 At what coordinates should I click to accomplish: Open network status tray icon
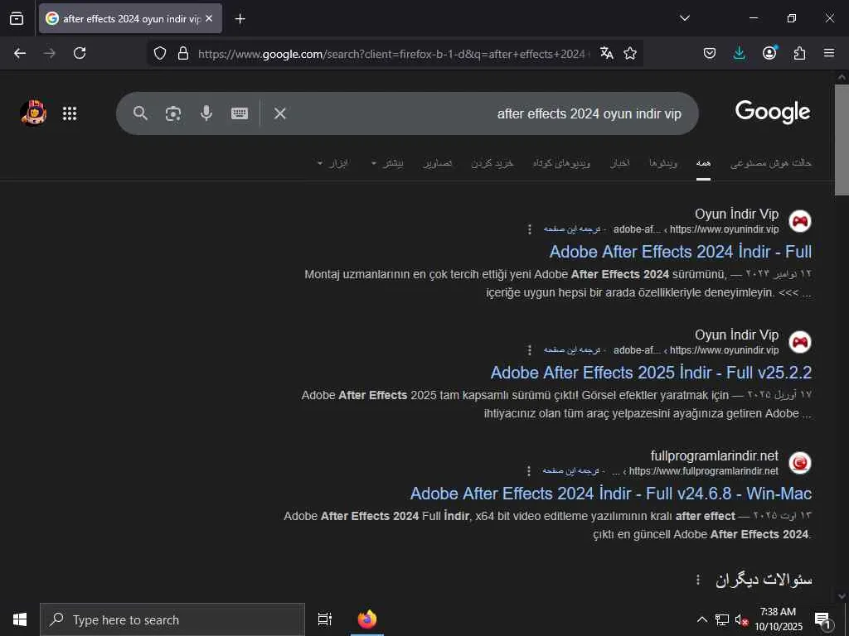[722, 619]
